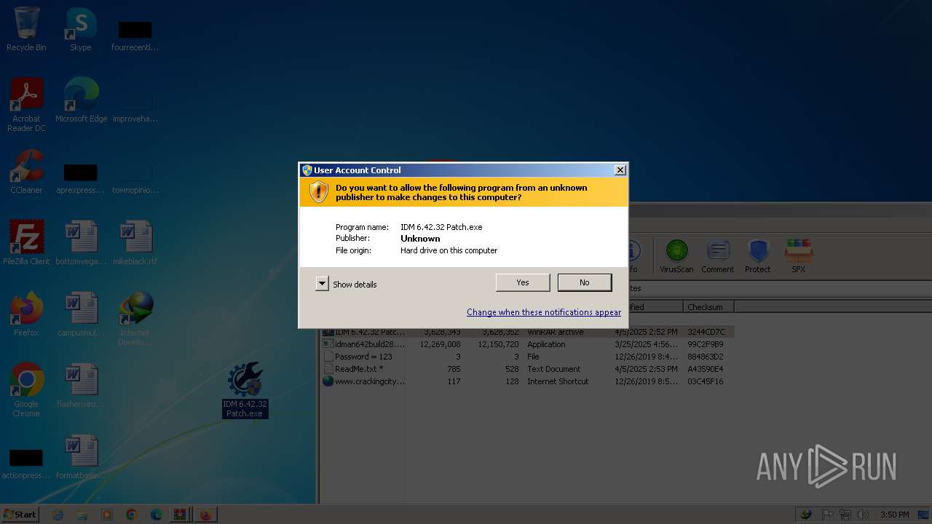
Task: Click the taskbar clock showing 3:50 PM
Action: pyautogui.click(x=894, y=515)
